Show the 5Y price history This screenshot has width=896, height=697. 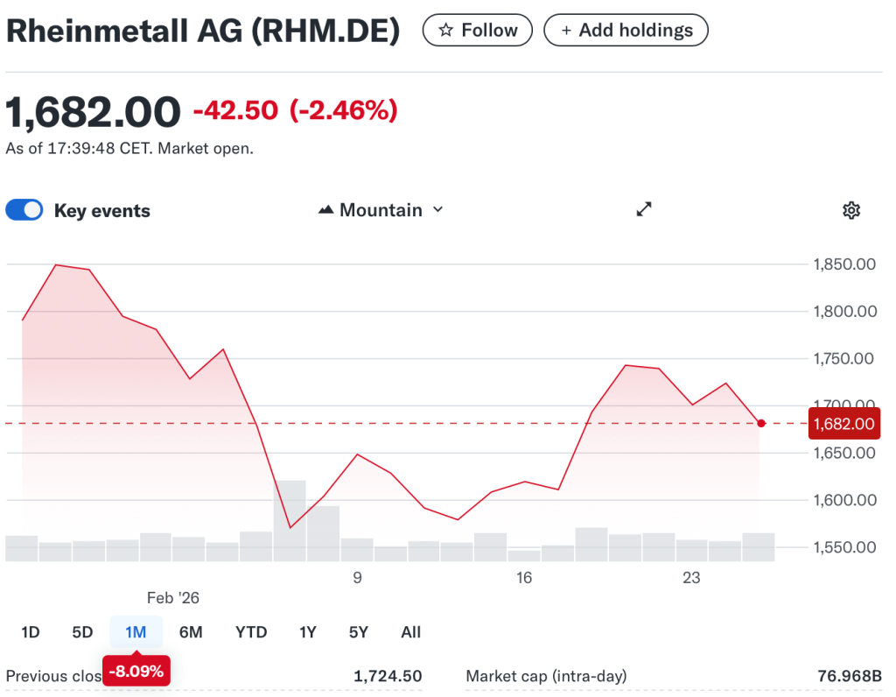[359, 632]
